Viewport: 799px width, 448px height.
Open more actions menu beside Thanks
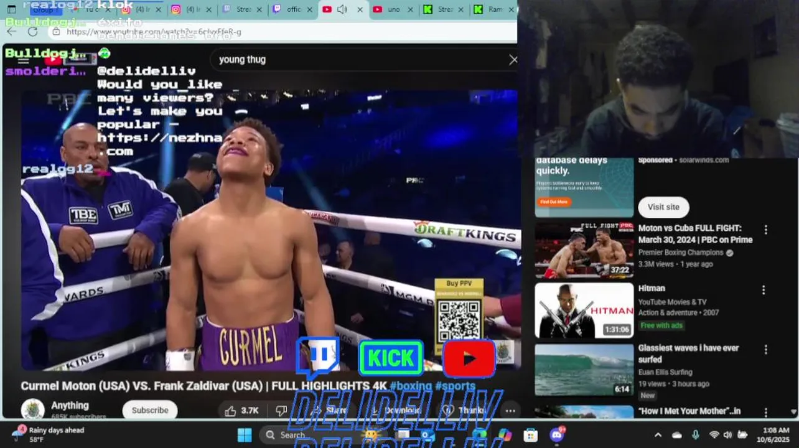click(x=510, y=411)
